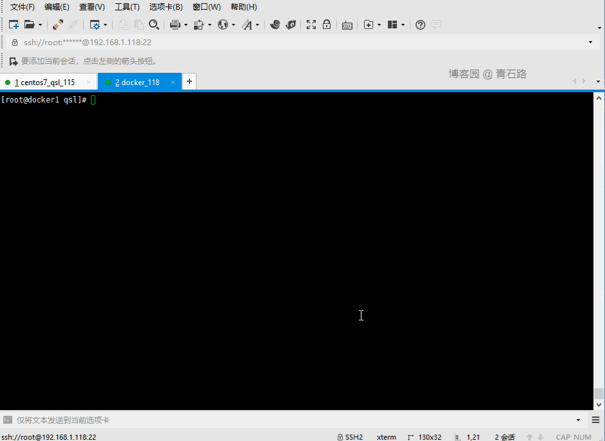Open the tab list dropdown arrow
Screen dimensions: 605x441
pyautogui.click(x=598, y=81)
